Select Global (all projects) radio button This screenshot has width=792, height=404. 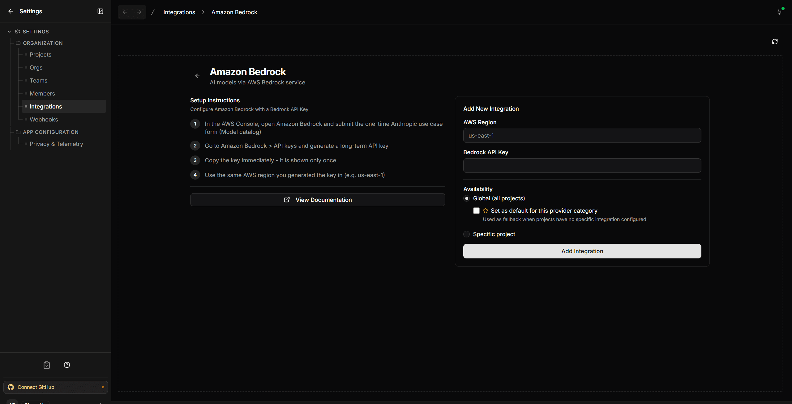(x=467, y=198)
